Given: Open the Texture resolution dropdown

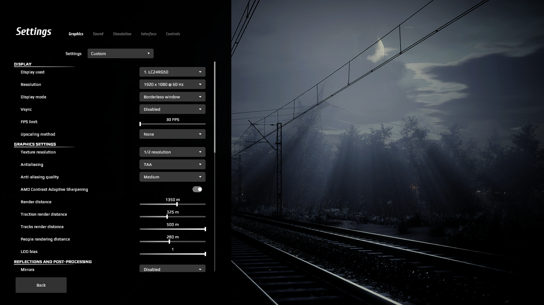Looking at the screenshot, I should click(x=172, y=152).
